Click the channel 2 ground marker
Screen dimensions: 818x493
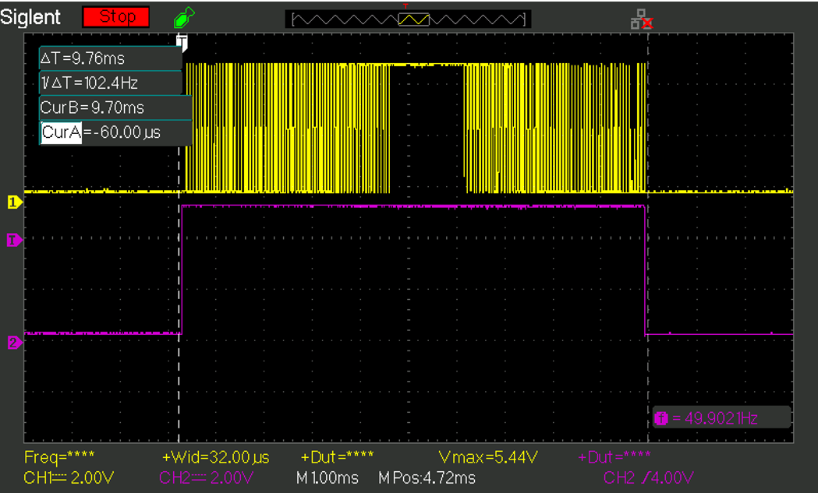tap(15, 343)
